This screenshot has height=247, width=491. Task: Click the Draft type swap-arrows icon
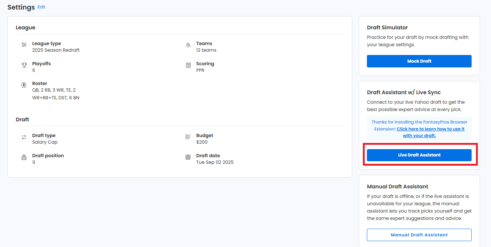24,137
